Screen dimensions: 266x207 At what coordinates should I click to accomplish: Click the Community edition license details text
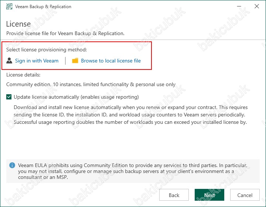click(x=91, y=85)
